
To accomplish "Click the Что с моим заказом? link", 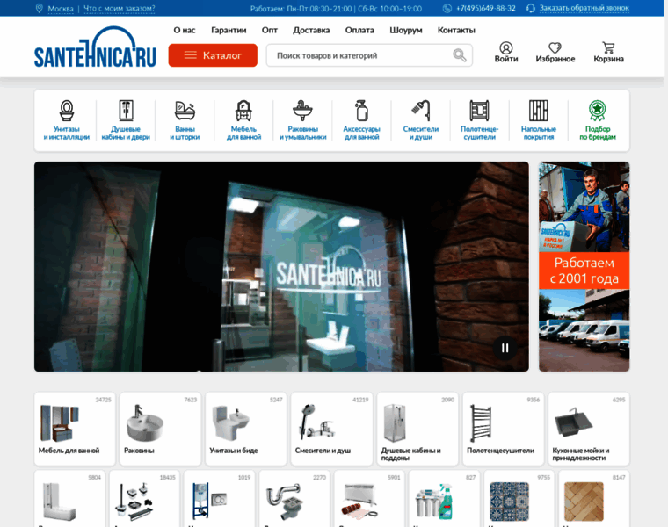I will (x=120, y=9).
